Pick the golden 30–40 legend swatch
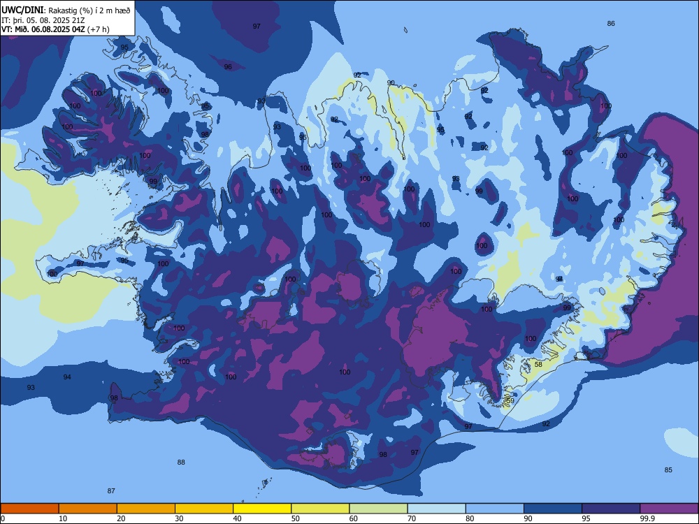The image size is (699, 524). tap(204, 509)
